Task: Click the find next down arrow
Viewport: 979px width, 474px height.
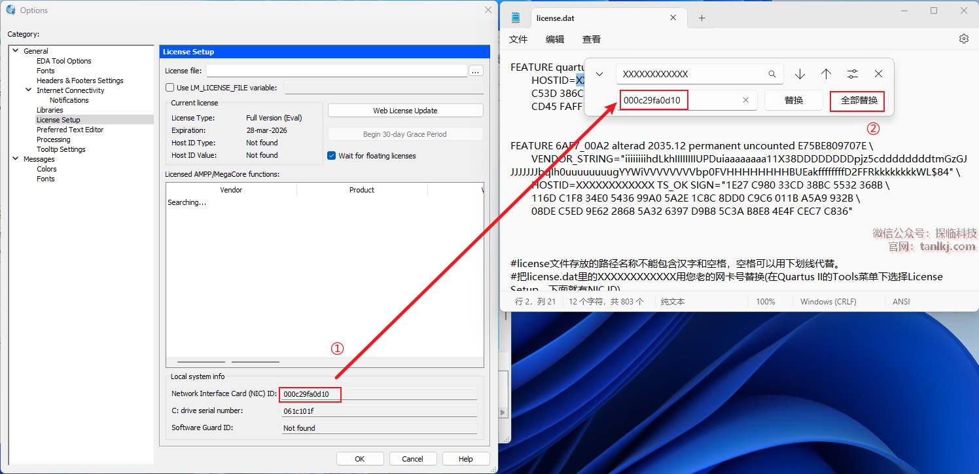Action: tap(800, 74)
